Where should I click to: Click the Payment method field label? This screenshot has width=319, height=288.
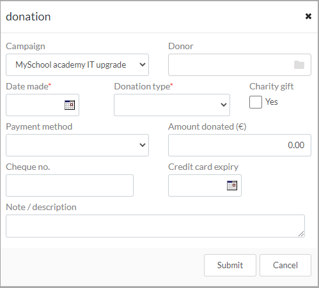click(39, 126)
